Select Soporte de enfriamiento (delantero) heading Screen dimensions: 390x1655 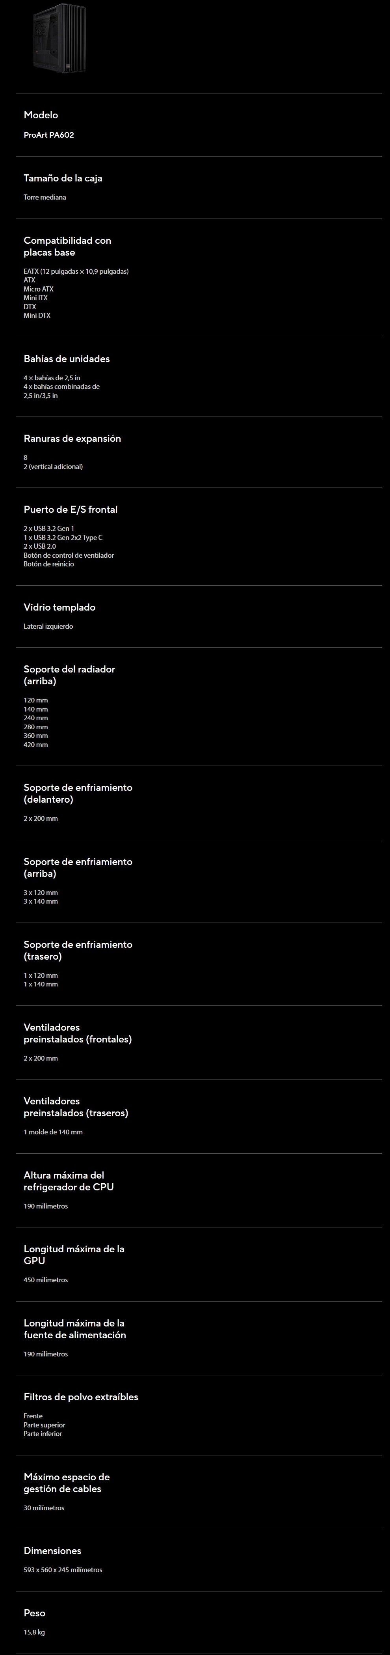coord(78,793)
